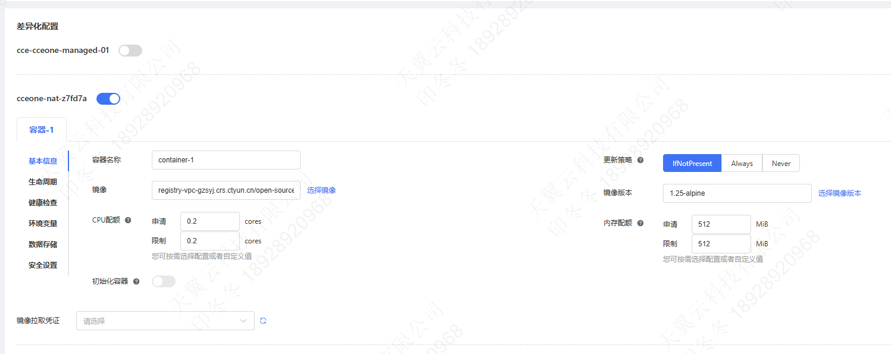
Task: Switch to 容器-1 tab
Action: click(42, 129)
